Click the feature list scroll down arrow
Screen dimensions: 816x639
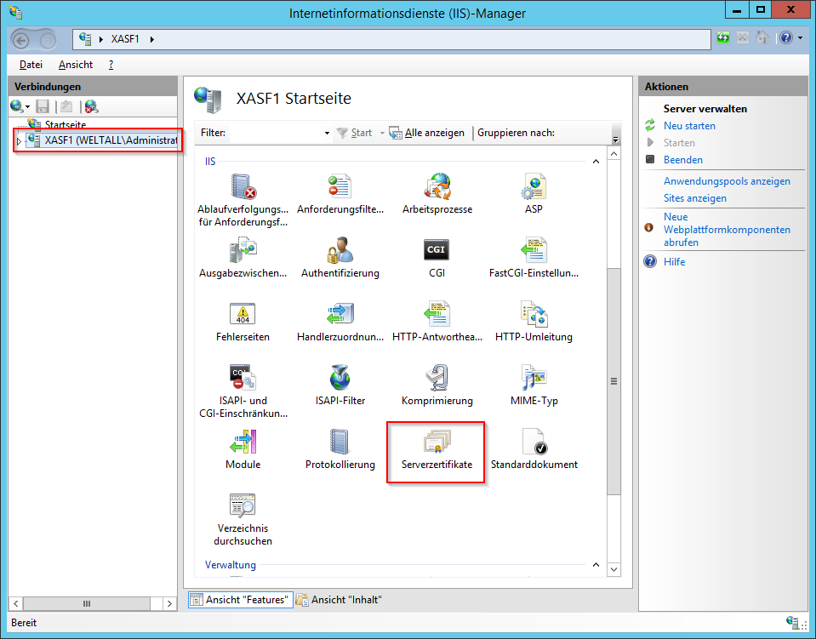tap(614, 569)
